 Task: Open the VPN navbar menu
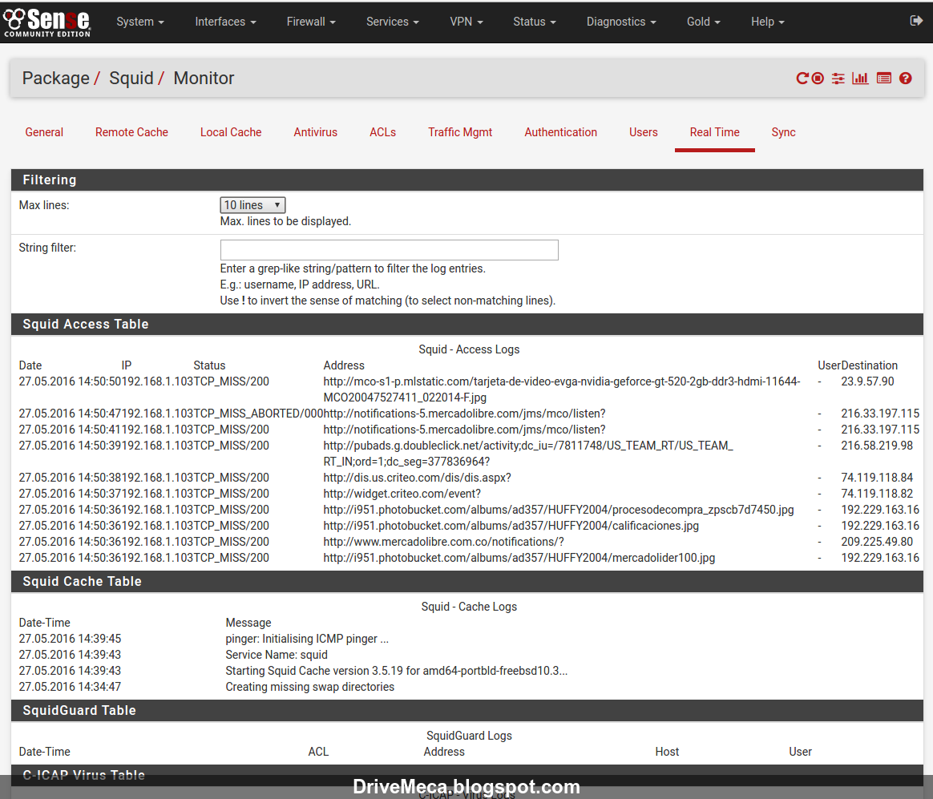466,22
